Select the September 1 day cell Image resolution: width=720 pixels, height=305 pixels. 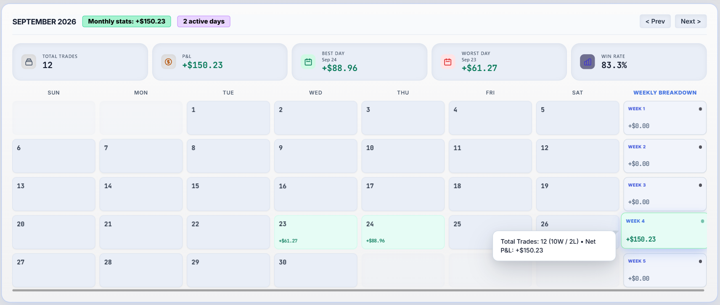pyautogui.click(x=228, y=118)
